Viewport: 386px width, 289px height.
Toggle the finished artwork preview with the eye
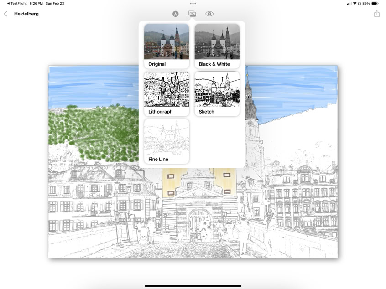[x=209, y=14]
